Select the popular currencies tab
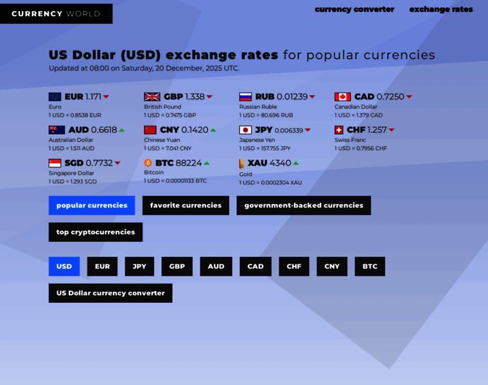This screenshot has width=488, height=385. 92,205
